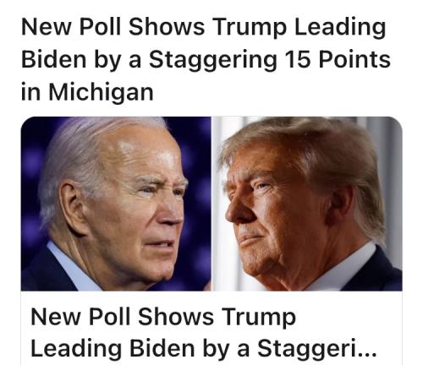423x365 pixels.
Task: Click the right photo with white curtain background
Action: pyautogui.click(x=307, y=204)
